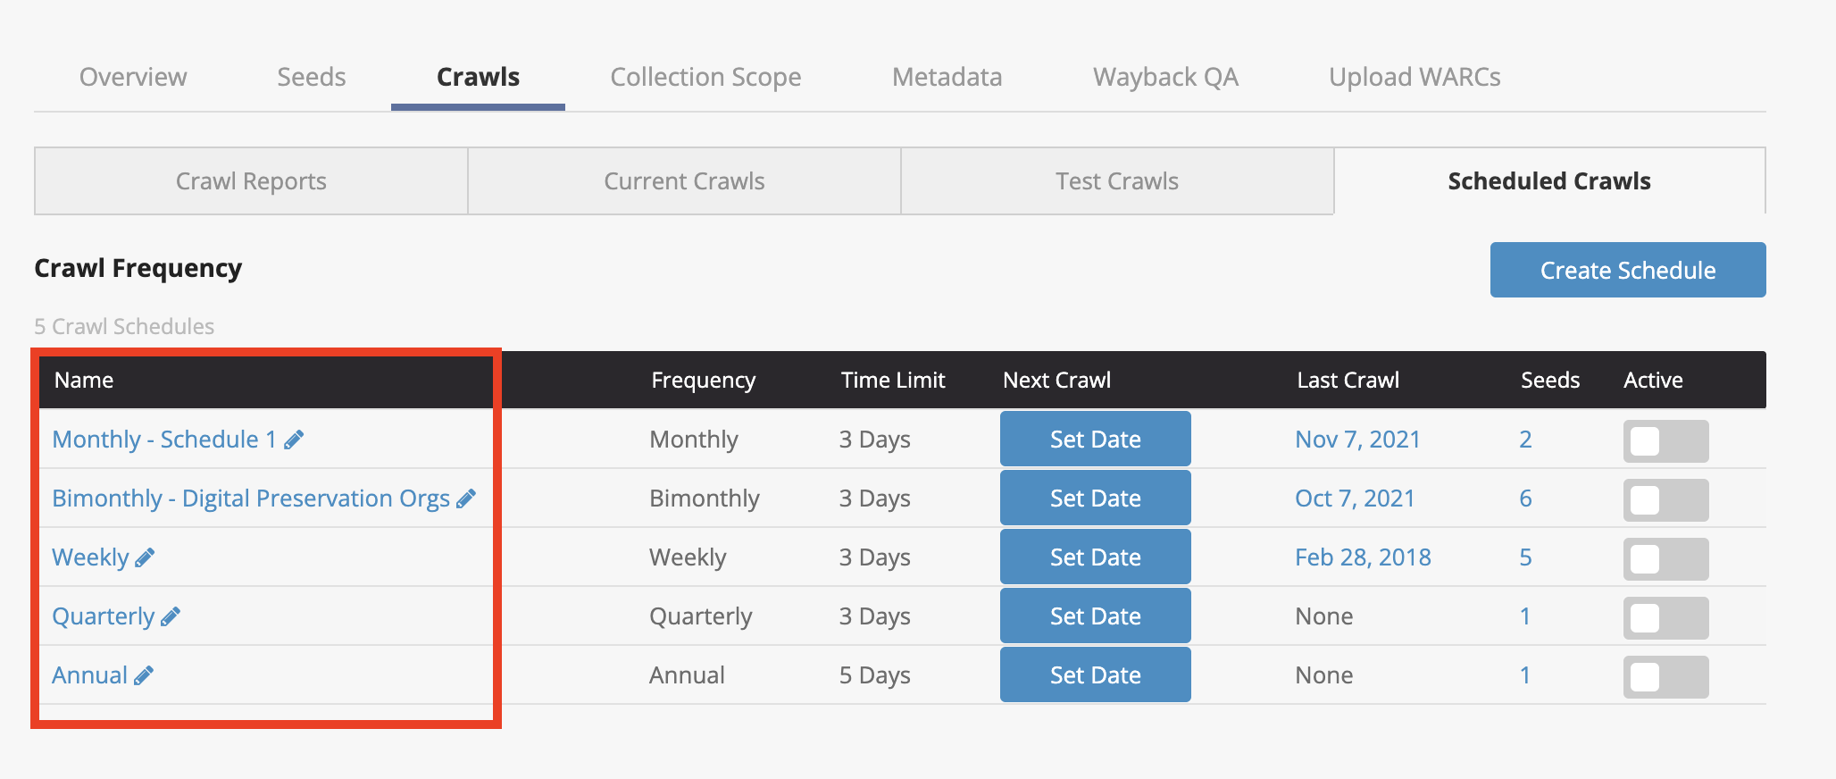Viewport: 1836px width, 779px height.
Task: Toggle Active switch for Monthly - Schedule 1
Action: pos(1665,440)
